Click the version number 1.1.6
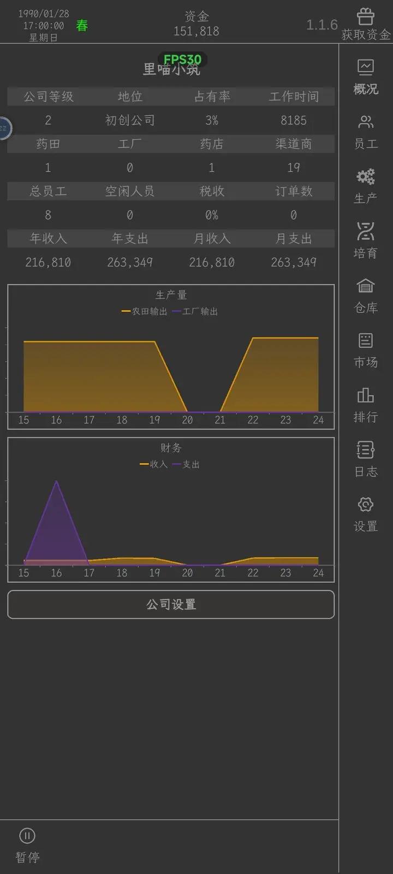393x874 pixels. pos(322,25)
